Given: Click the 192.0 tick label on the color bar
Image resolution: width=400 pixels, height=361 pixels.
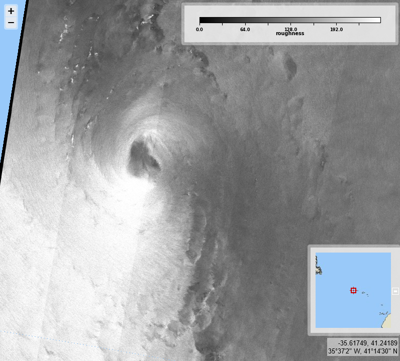Looking at the screenshot, I should (336, 30).
